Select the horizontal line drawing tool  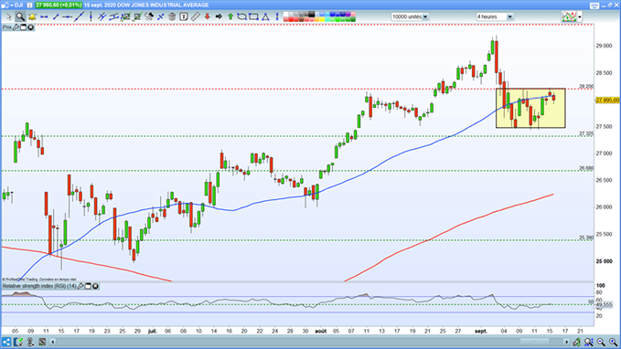click(44, 16)
